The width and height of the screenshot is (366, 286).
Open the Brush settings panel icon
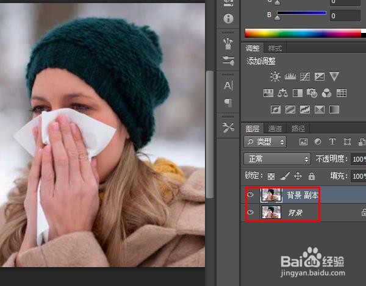point(228,60)
